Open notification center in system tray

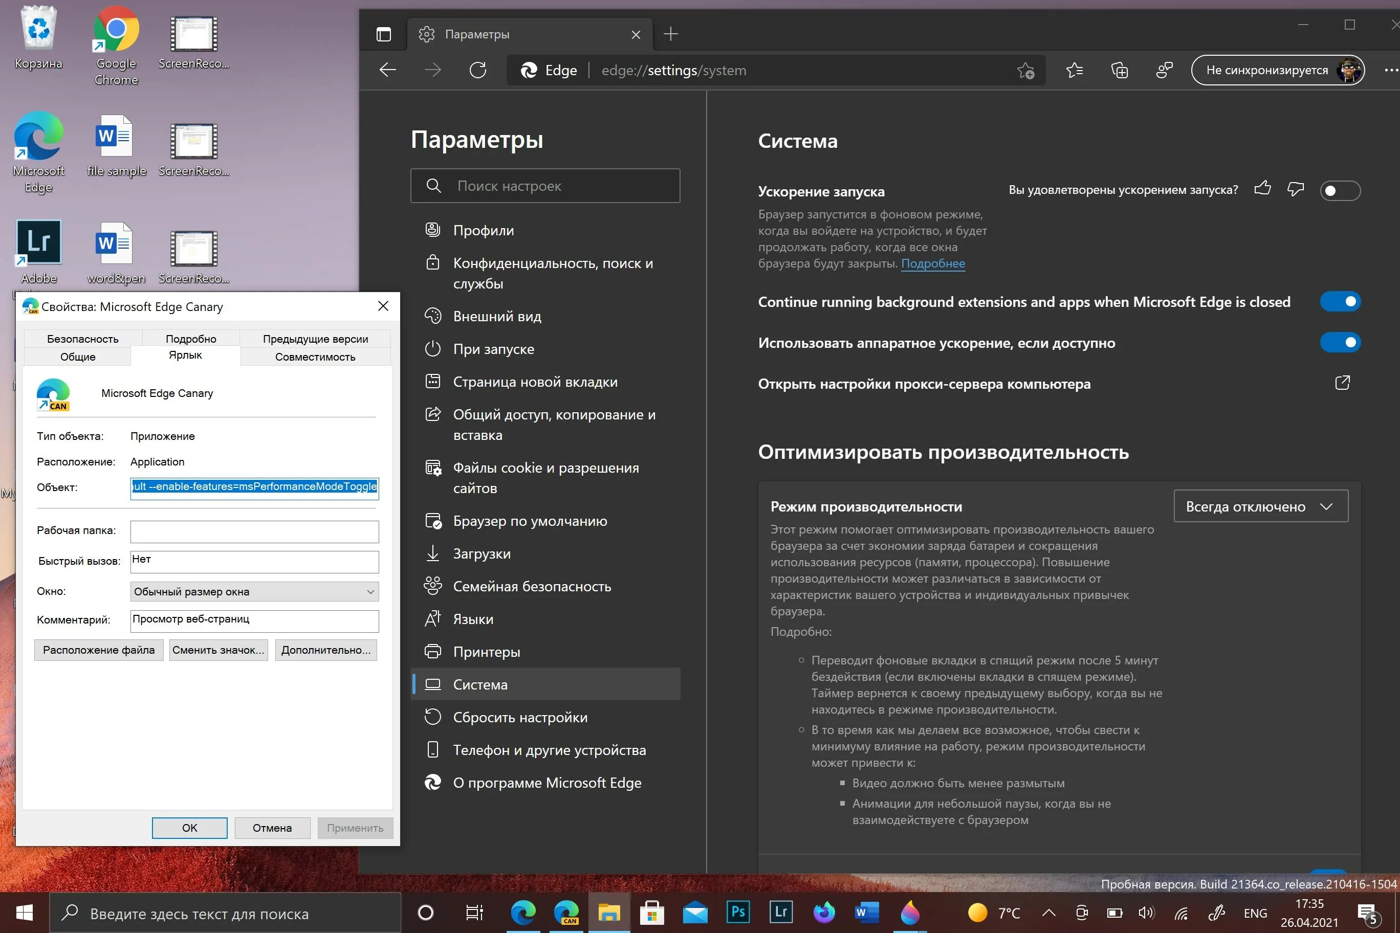(1368, 914)
